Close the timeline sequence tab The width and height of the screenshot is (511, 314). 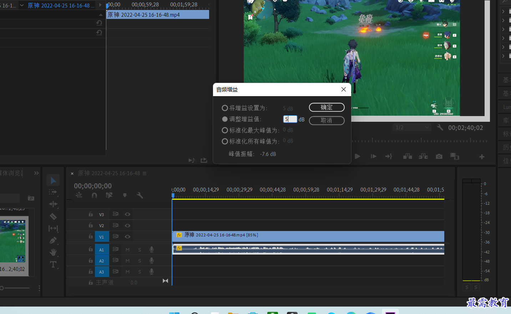point(72,174)
